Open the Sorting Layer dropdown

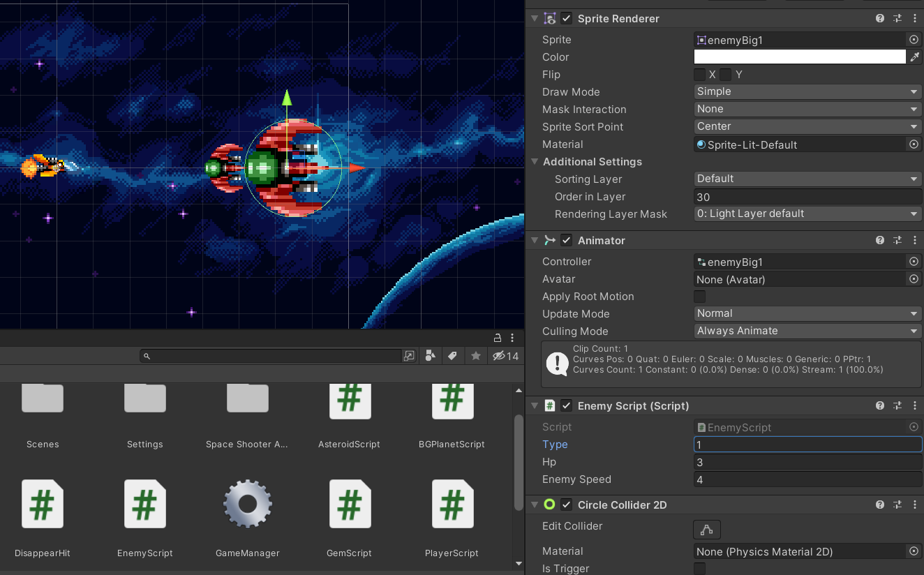tap(808, 179)
